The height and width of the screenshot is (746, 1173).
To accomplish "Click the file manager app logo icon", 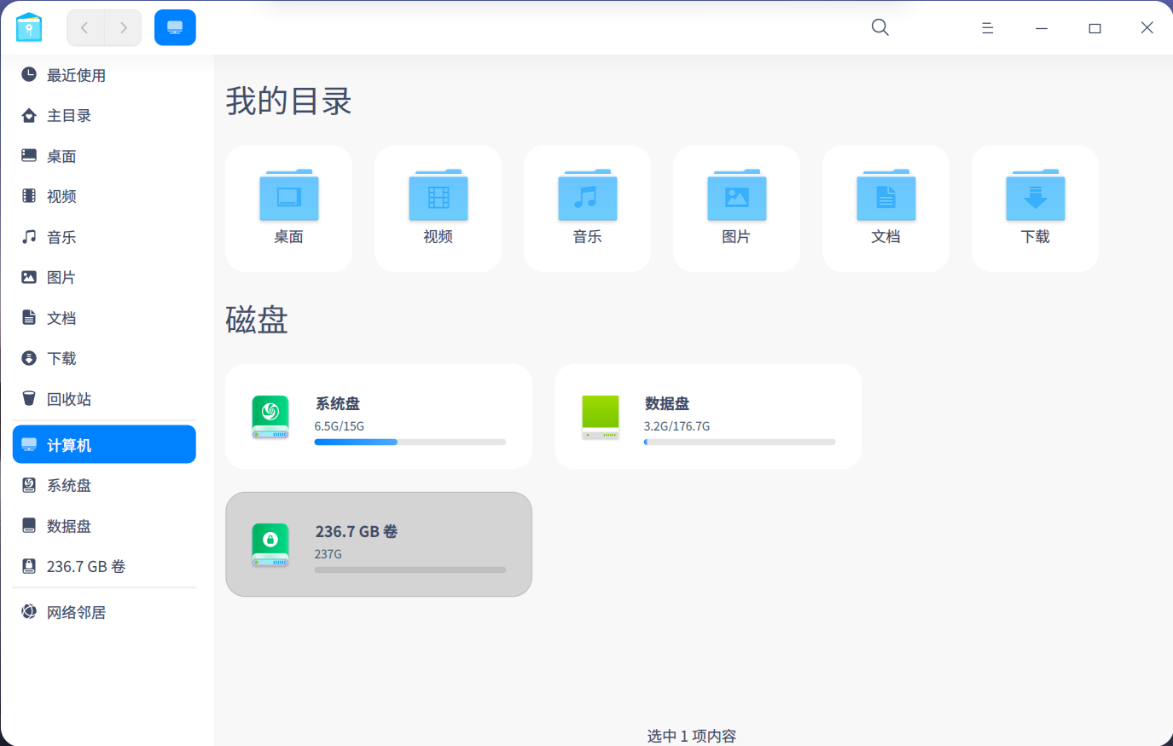I will coord(29,27).
